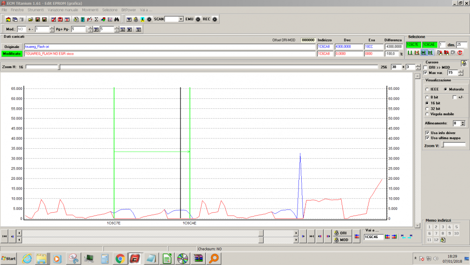Select the 32 bit display option
This screenshot has height=265, width=470.
point(427,108)
